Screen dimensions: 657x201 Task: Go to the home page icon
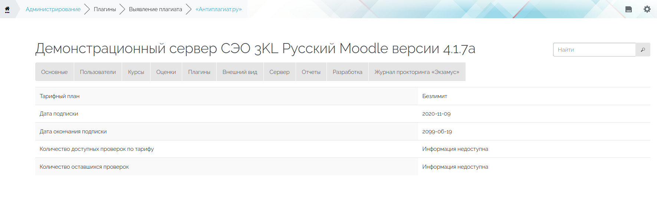click(7, 9)
